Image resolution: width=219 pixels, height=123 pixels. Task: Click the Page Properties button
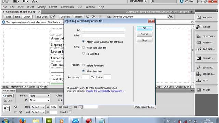click(x=145, y=107)
